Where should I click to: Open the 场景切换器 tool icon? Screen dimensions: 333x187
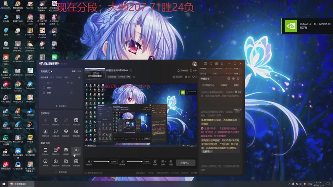[66, 162]
